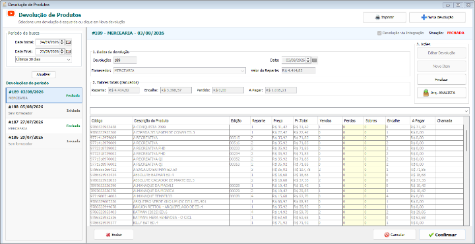Open the Fornecedor MERCEARIA dropdown

coord(243,70)
